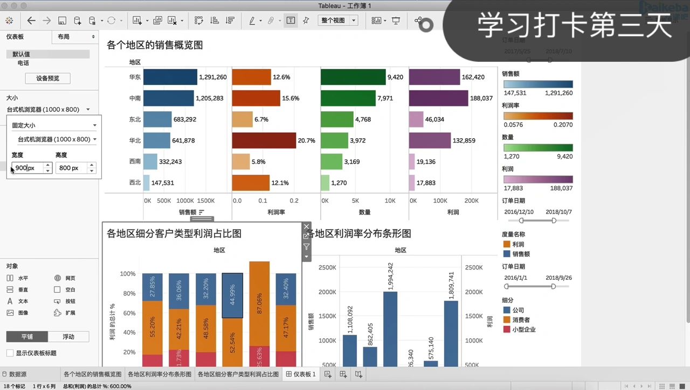Open the 各地区细分客户类型利润占比图 sheet tab
The height and width of the screenshot is (390, 690).
pyautogui.click(x=238, y=374)
